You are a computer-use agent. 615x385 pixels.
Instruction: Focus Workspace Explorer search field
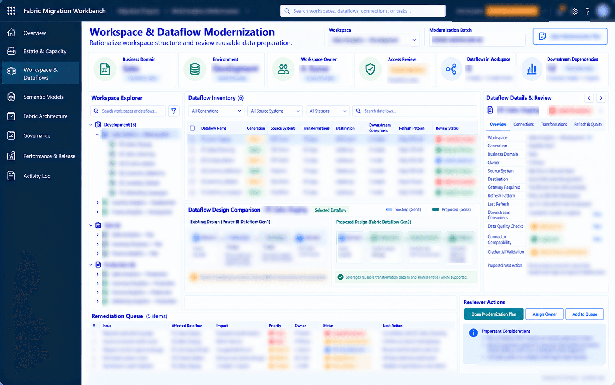(128, 111)
